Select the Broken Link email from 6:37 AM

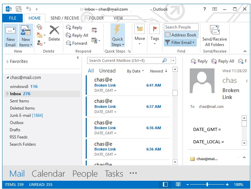click(128, 107)
